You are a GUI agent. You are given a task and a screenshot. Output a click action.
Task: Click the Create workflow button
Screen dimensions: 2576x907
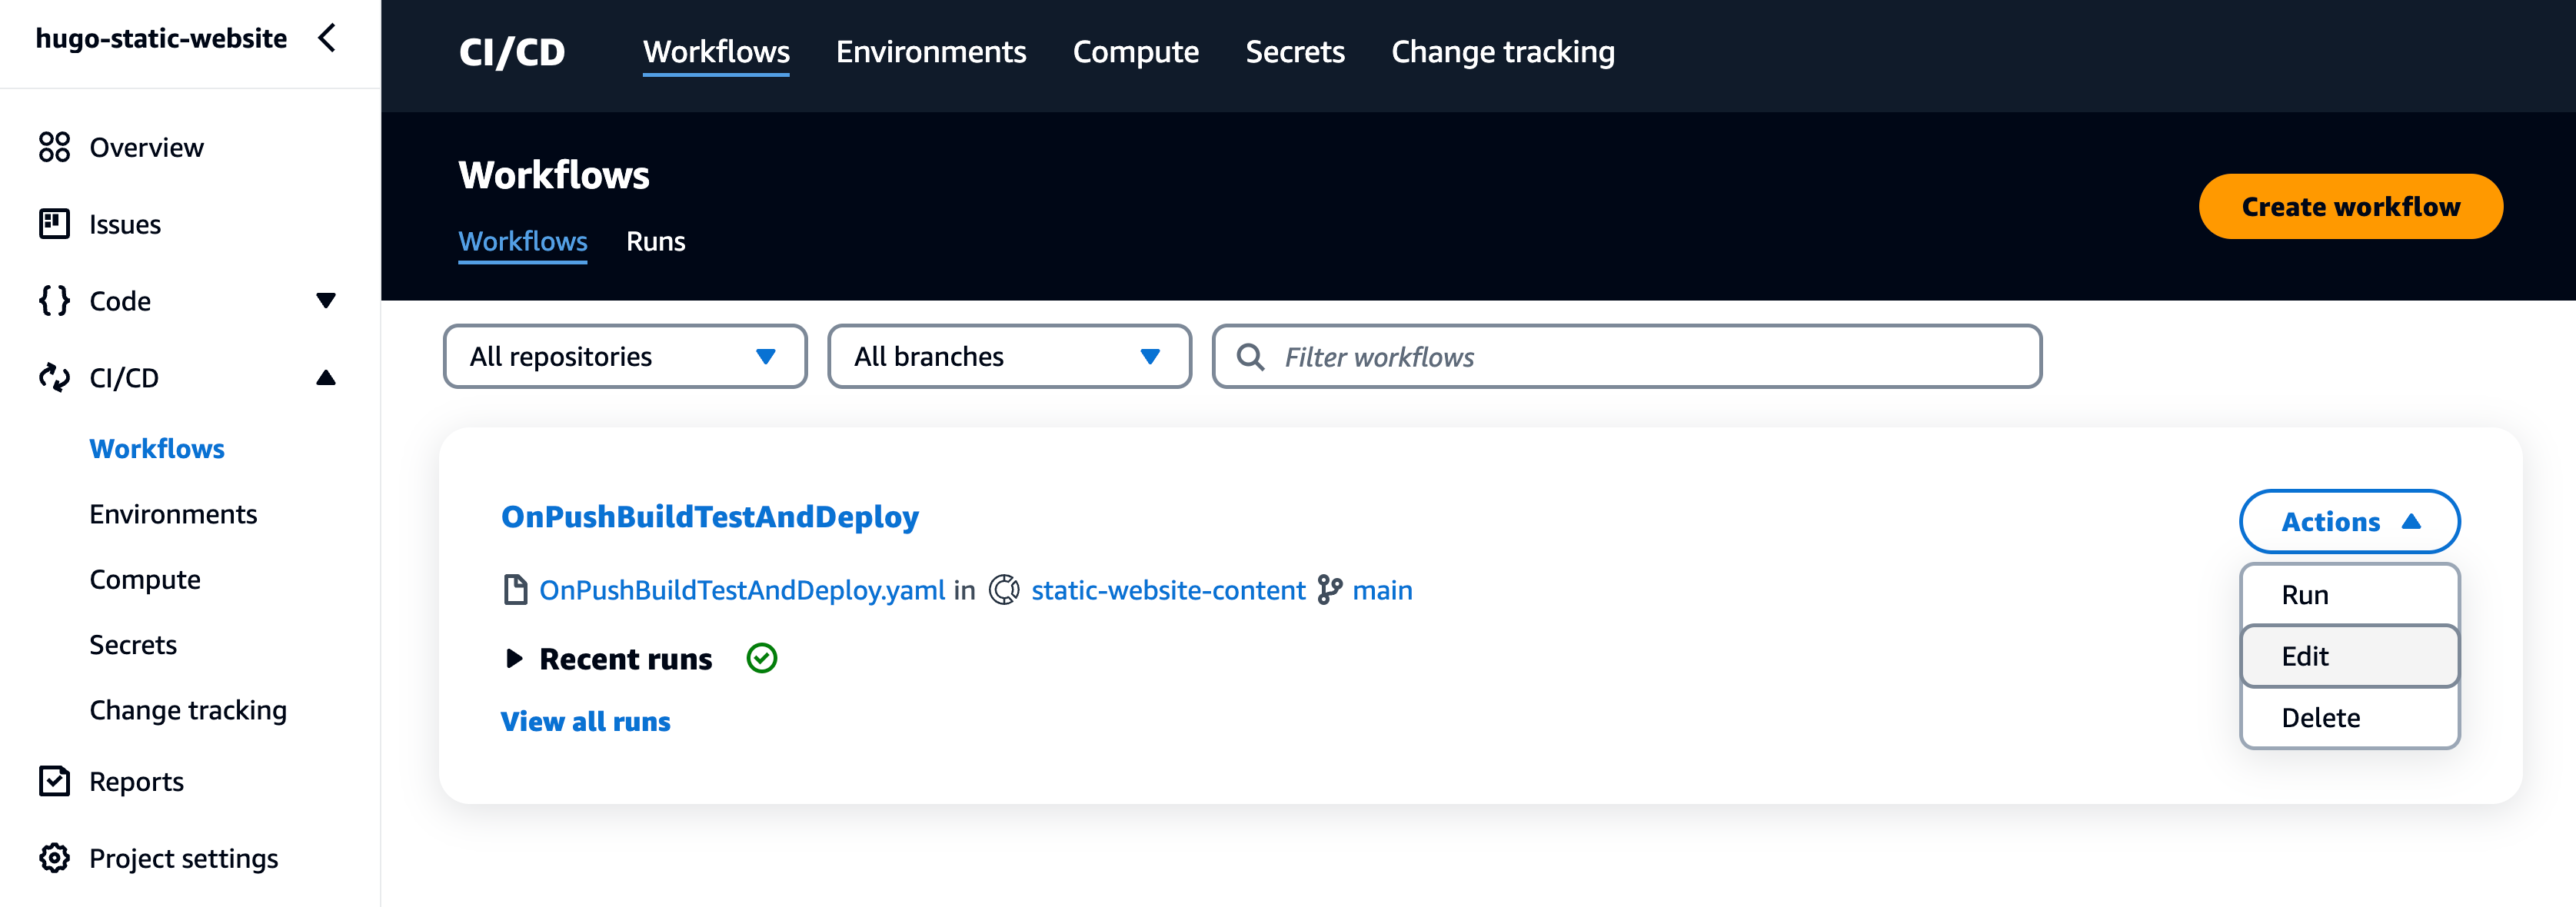[2350, 206]
